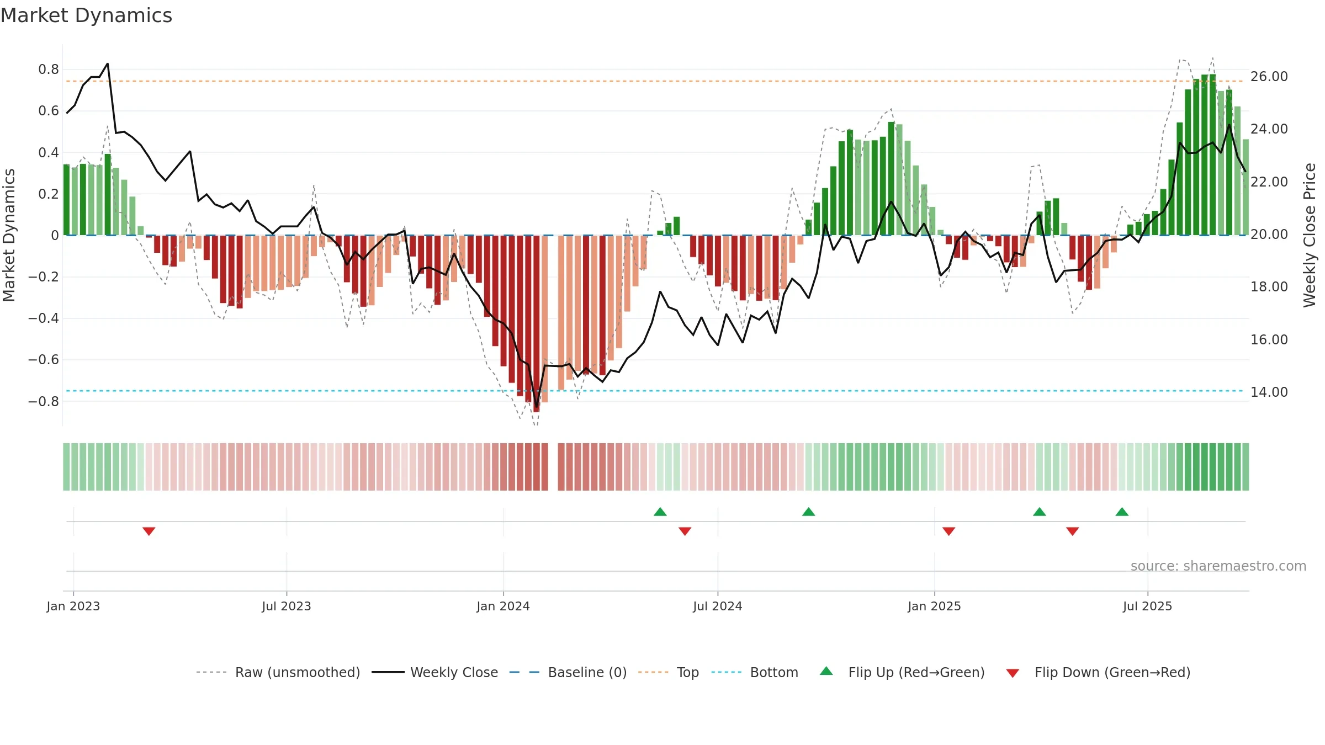Click the source: sharemaestro.com text

coord(1218,566)
